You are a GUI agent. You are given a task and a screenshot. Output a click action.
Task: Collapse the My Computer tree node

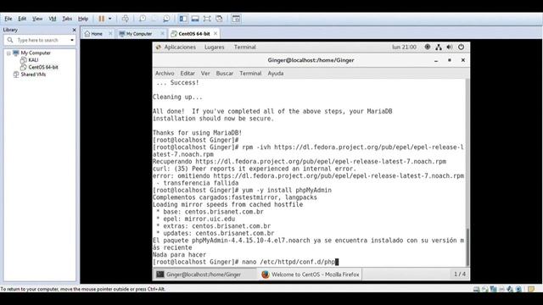point(8,53)
